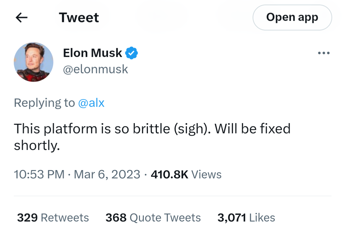Open the @alx mention link
This screenshot has height=234, width=345.
(x=91, y=103)
